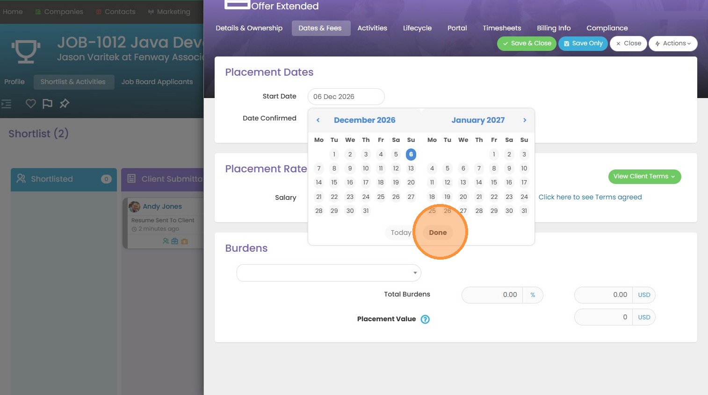Toggle the list menu icon near Shortlist

point(6,104)
